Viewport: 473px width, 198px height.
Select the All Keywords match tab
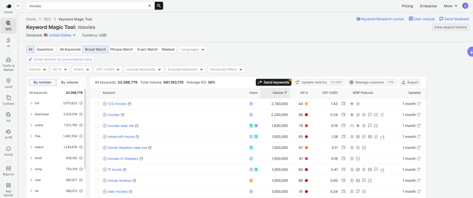point(70,49)
